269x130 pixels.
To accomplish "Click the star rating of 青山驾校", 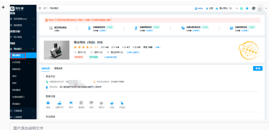I will pos(83,47).
